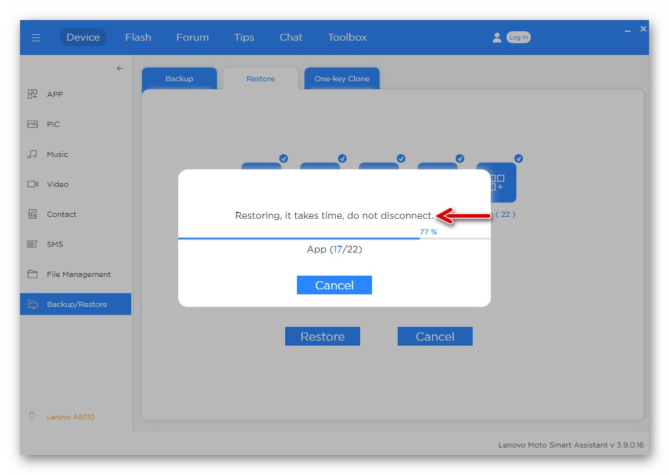The height and width of the screenshot is (475, 669).
Task: Click the ( 22 ) app count
Action: tap(505, 214)
